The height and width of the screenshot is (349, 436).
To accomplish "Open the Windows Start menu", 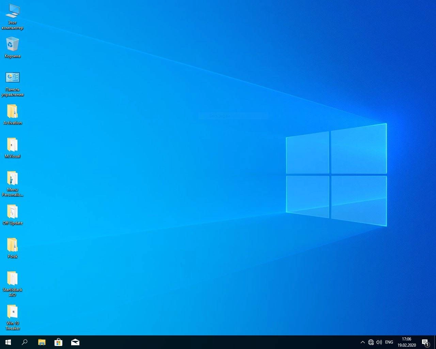I will pos(8,342).
